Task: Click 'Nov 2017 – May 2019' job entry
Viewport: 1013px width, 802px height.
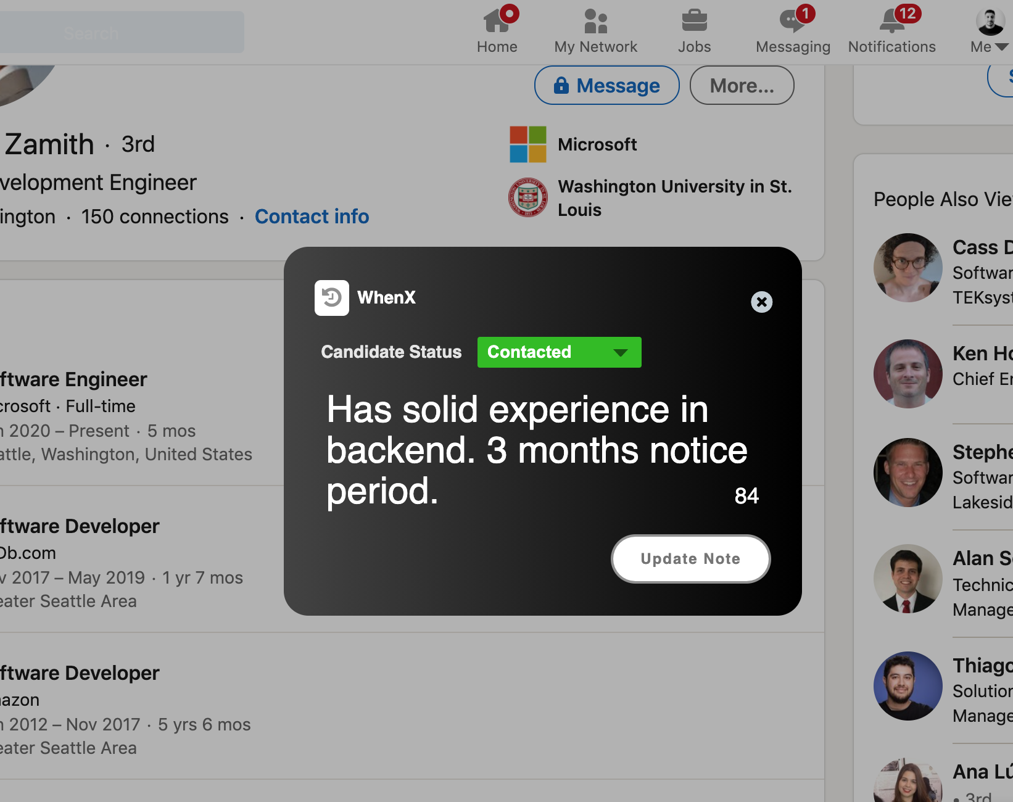Action: (x=122, y=563)
